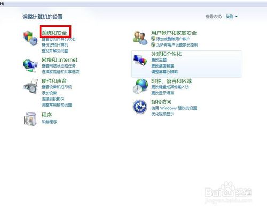The image size is (267, 210).
Task: Click 使用 Windows 建议的设置 link
Action: pyautogui.click(x=174, y=108)
